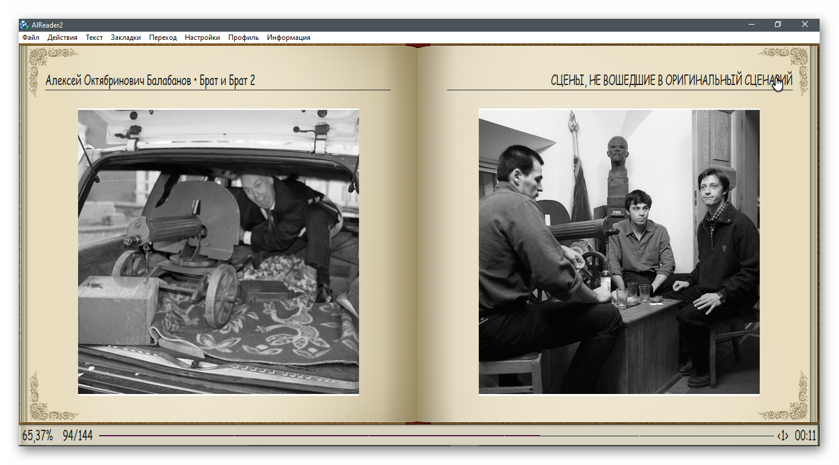Open the Настройки menu
This screenshot has height=465, width=839.
pyautogui.click(x=202, y=38)
